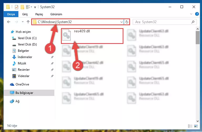Refresh the System32 folder view
Screen dimensions: 202x132
pos(127,22)
